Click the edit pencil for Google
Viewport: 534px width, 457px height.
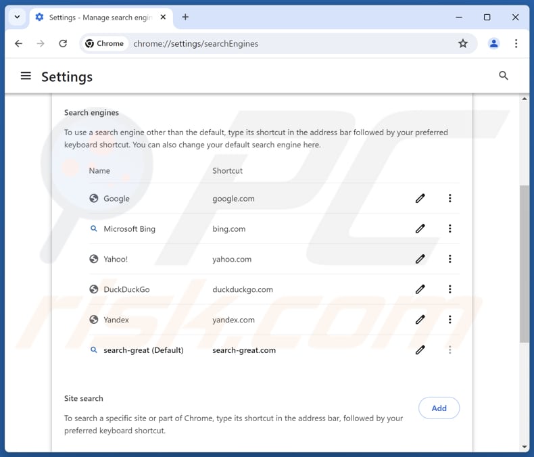(x=420, y=198)
